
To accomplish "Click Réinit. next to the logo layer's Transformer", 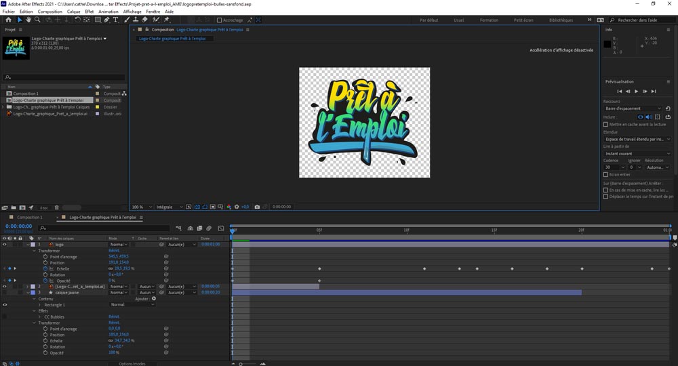I will 114,251.
